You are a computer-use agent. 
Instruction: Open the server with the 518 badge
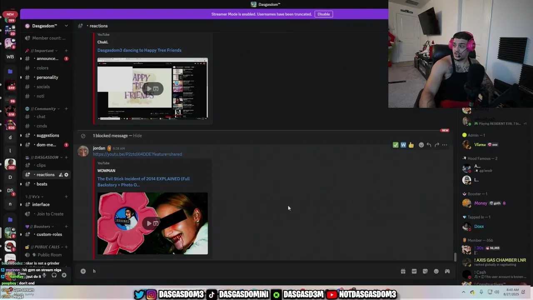(10, 111)
